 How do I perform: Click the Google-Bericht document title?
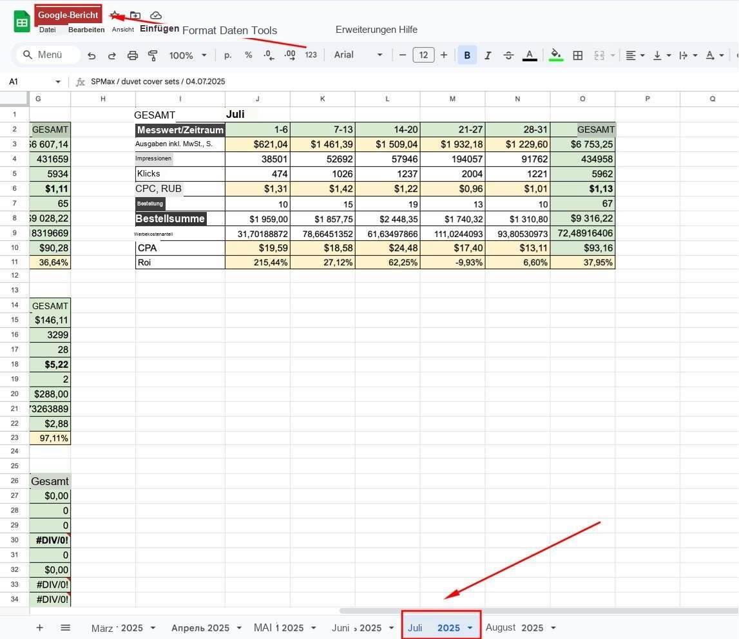coord(68,15)
